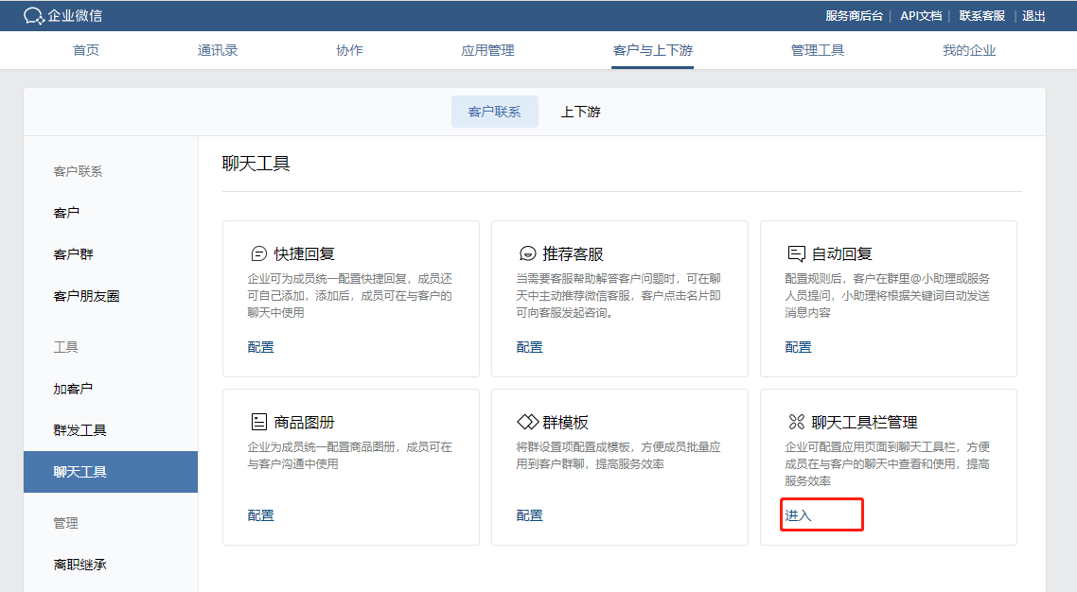Click the 商品图册 card title
Image resolution: width=1077 pixels, height=592 pixels.
point(304,422)
